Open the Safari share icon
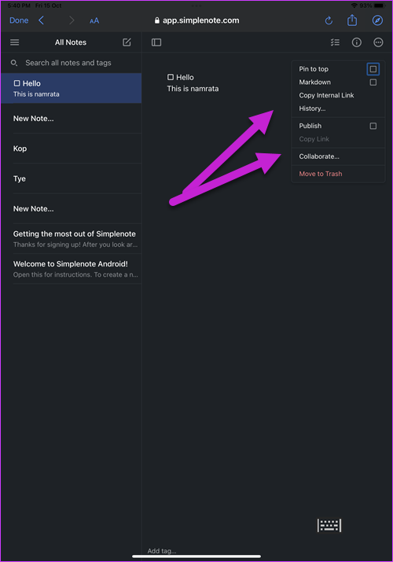 [352, 20]
